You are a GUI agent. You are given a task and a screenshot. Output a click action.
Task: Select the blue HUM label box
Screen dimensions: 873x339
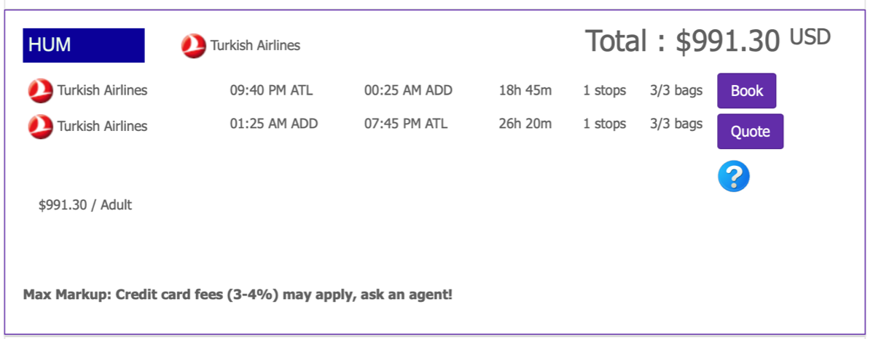coord(84,45)
